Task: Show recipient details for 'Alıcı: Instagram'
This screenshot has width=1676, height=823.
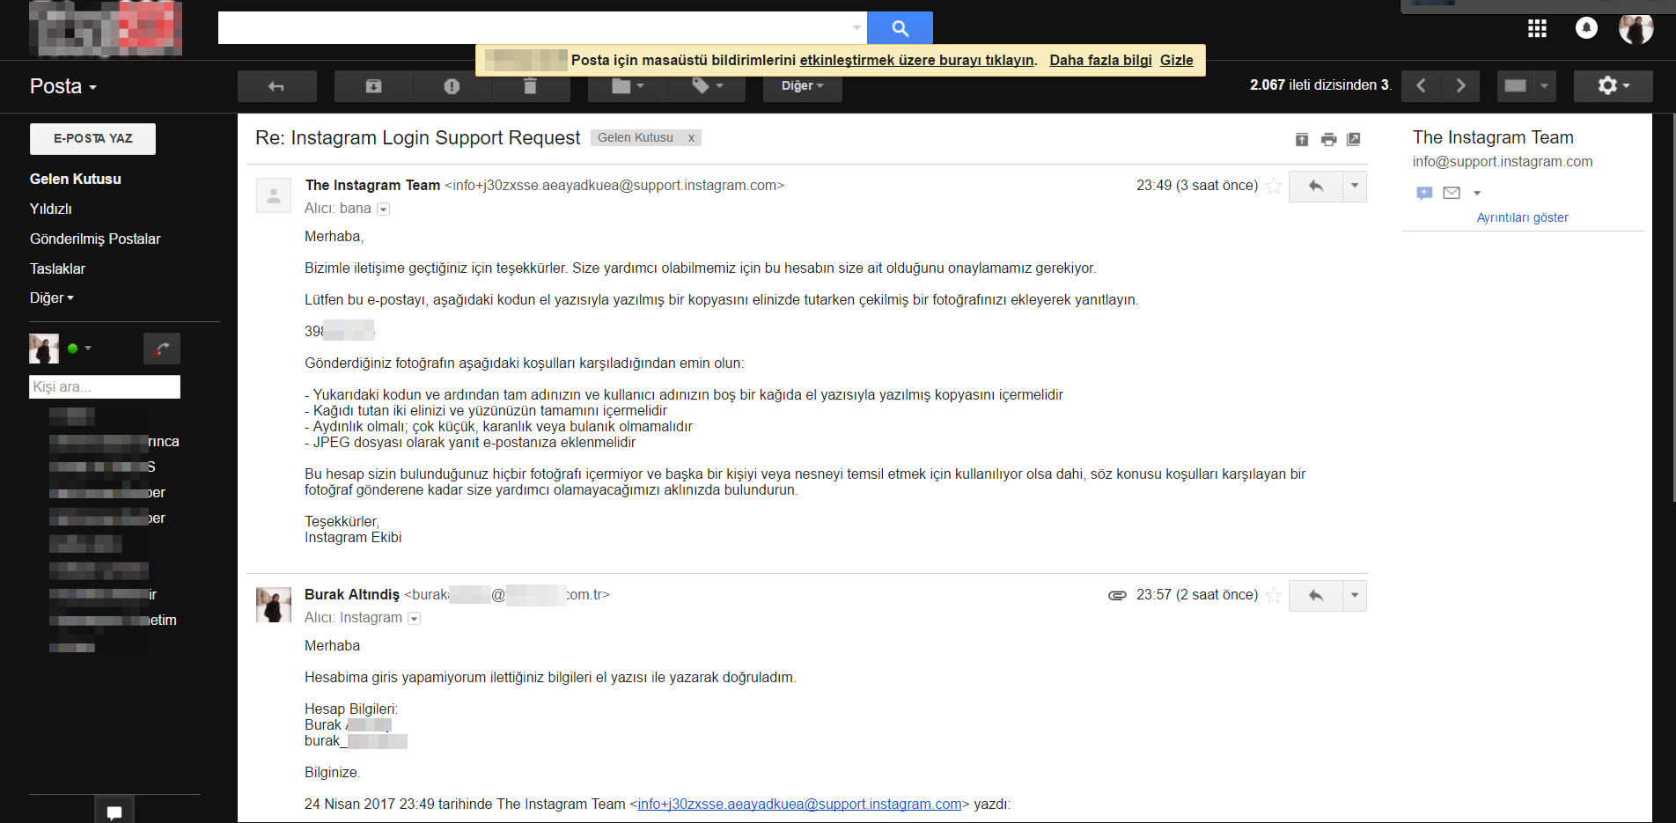Action: tap(414, 619)
